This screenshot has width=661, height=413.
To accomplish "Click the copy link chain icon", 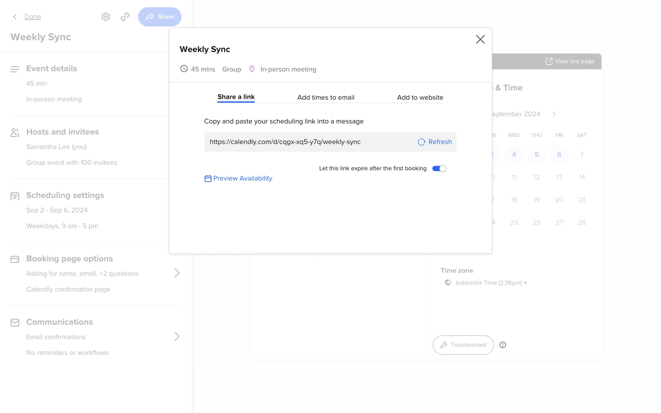I will click(125, 17).
